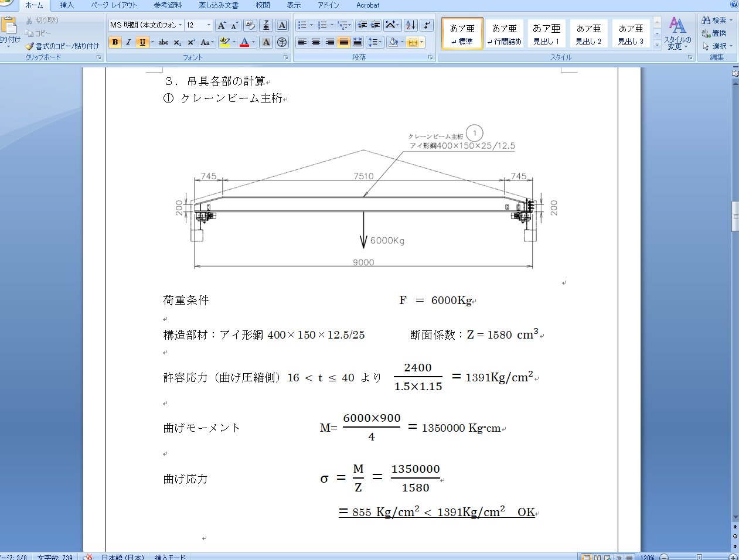Click the character border icon
This screenshot has height=560, width=739.
tap(282, 25)
